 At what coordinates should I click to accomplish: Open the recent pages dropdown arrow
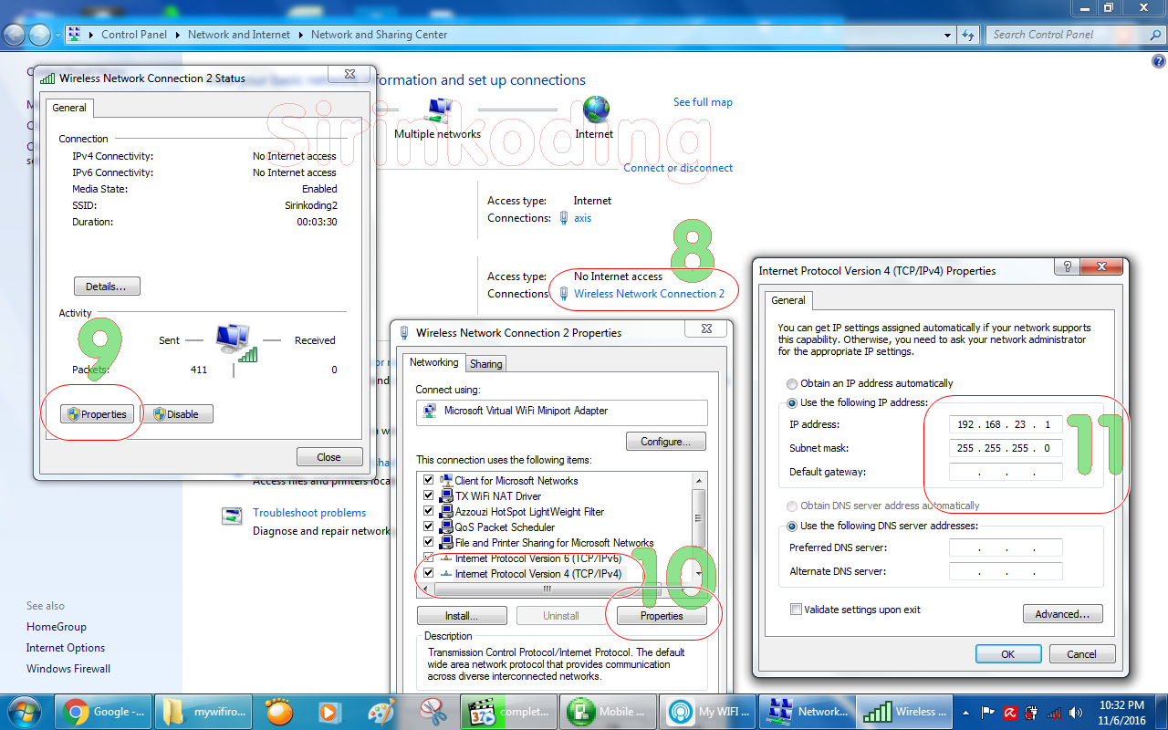(58, 35)
